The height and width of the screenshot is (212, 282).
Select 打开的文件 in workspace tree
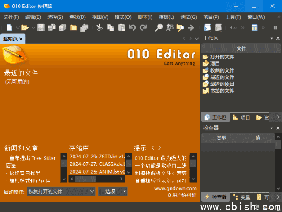pos(222,57)
